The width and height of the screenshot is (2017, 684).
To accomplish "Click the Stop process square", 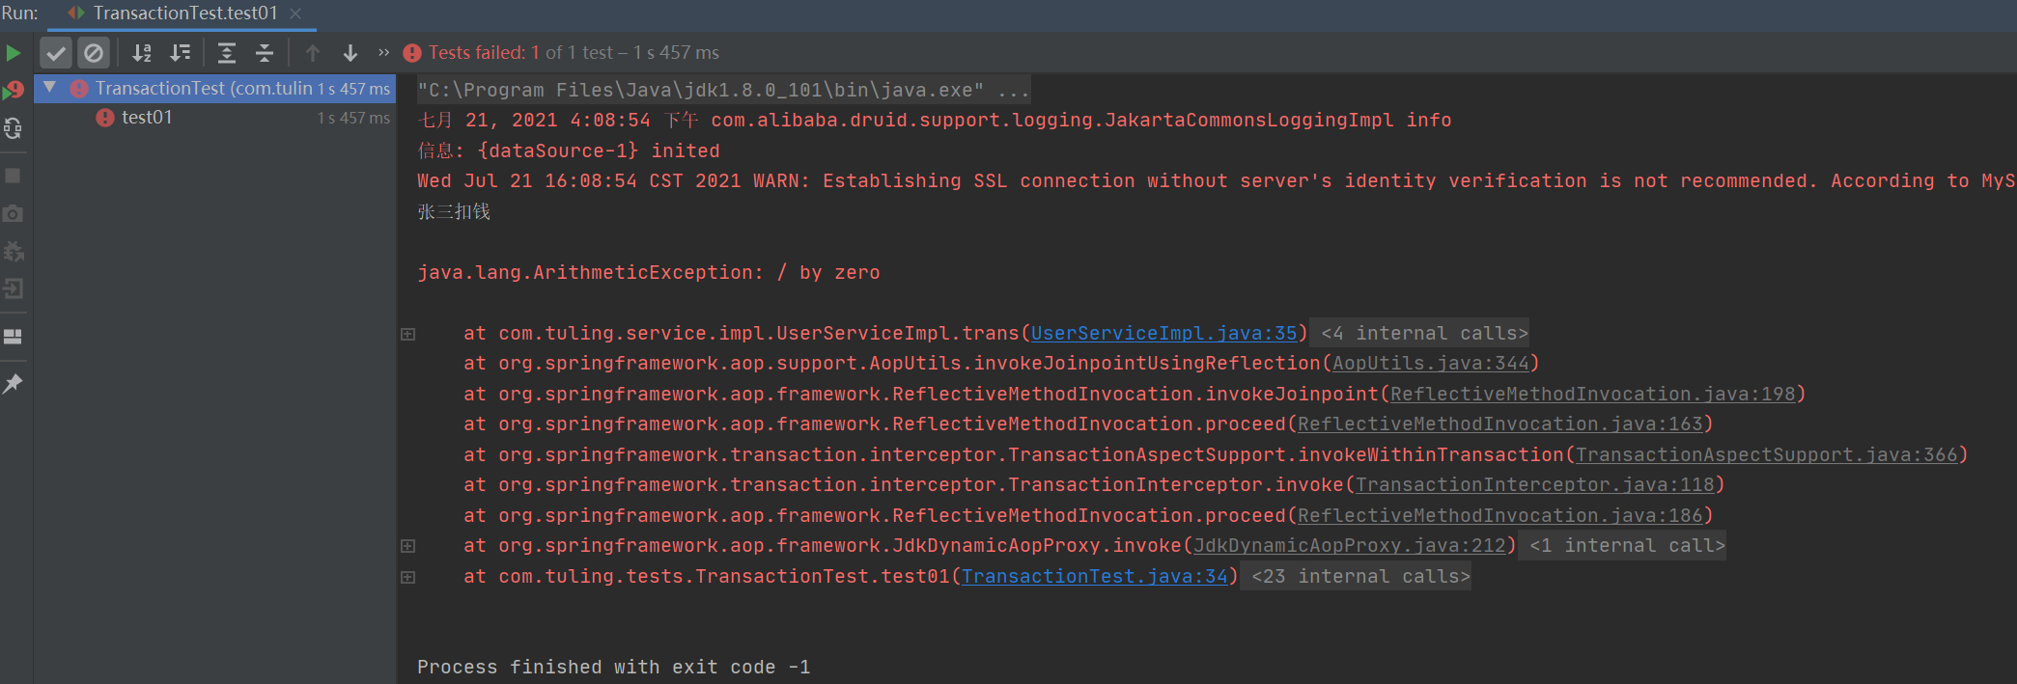I will click(x=14, y=176).
